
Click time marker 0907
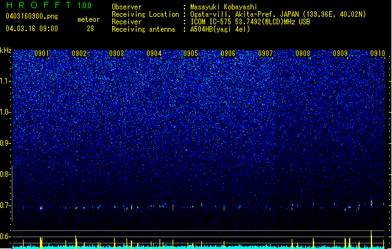pos(265,54)
